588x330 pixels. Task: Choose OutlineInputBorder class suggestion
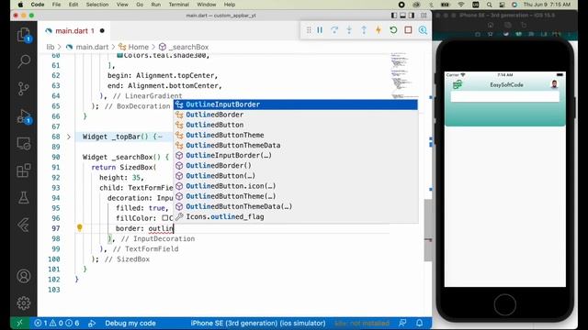pos(296,104)
